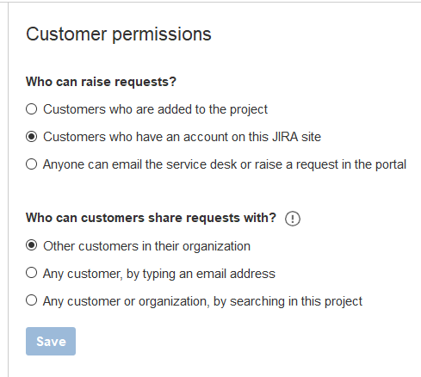Choose radio for searching in this project
The width and height of the screenshot is (421, 377).
pyautogui.click(x=31, y=300)
